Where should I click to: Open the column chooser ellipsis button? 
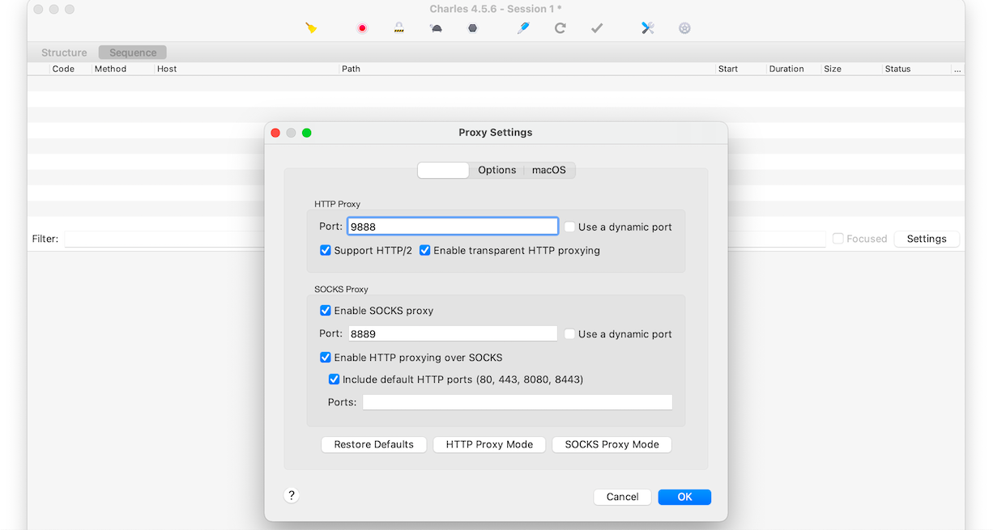click(958, 69)
